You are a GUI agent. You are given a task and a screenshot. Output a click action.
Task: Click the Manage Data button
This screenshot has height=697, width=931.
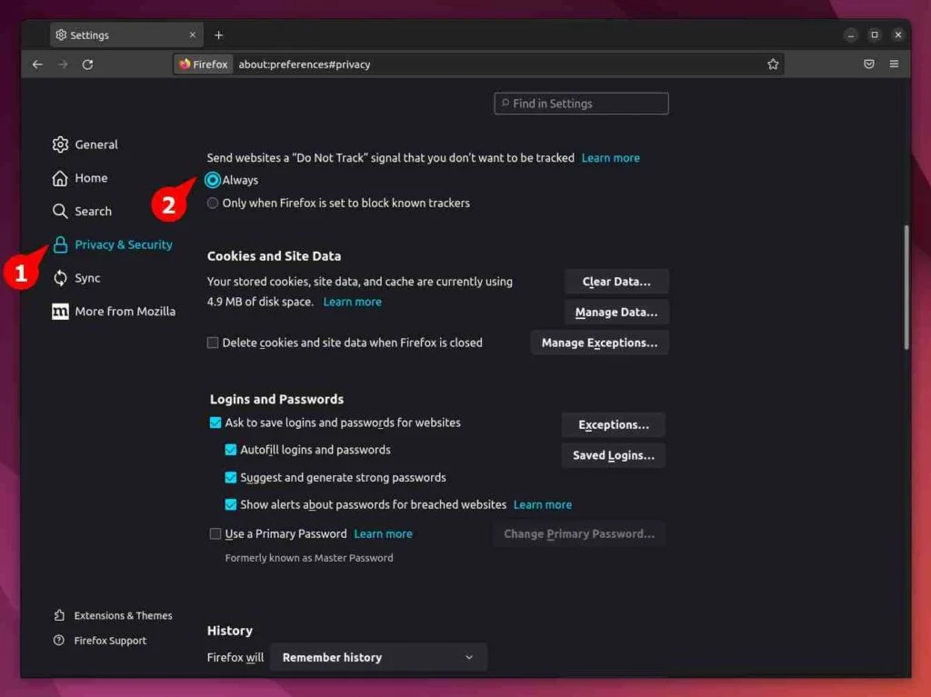point(616,313)
